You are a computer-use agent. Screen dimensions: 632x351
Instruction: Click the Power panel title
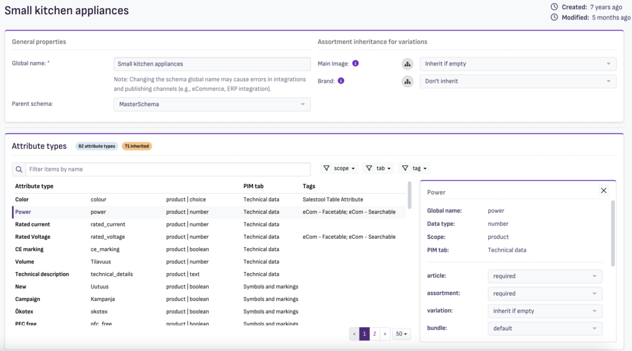click(436, 192)
